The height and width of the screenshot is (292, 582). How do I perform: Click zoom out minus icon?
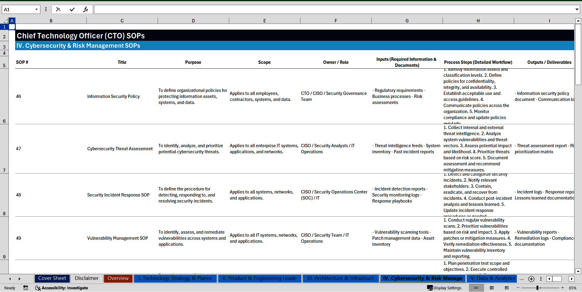pos(518,288)
